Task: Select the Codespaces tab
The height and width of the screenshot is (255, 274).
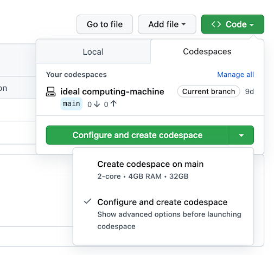Action: pos(207,51)
